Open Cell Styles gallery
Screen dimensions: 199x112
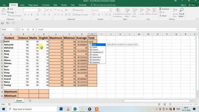134,12
